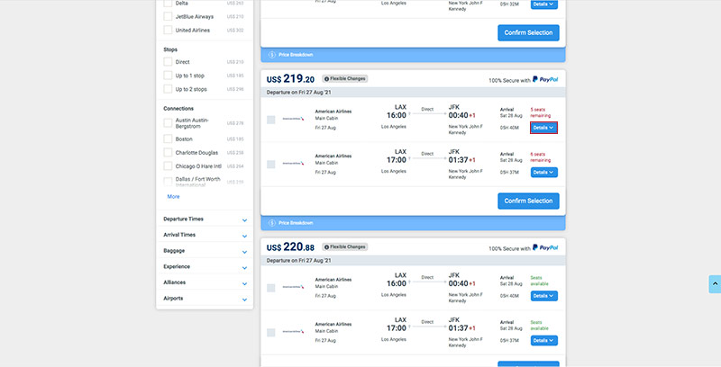Click the '5 seats remaining' notice
Viewport: 721px width, 367px height.
tap(540, 112)
